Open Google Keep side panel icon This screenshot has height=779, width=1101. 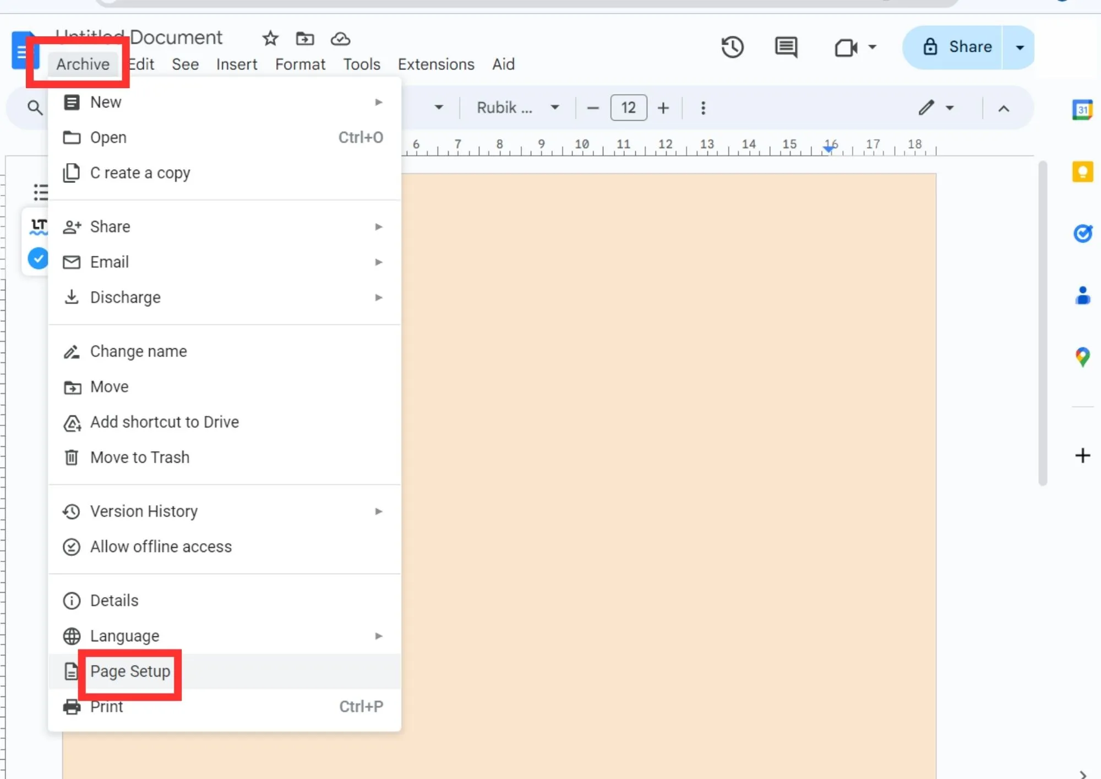[1082, 172]
